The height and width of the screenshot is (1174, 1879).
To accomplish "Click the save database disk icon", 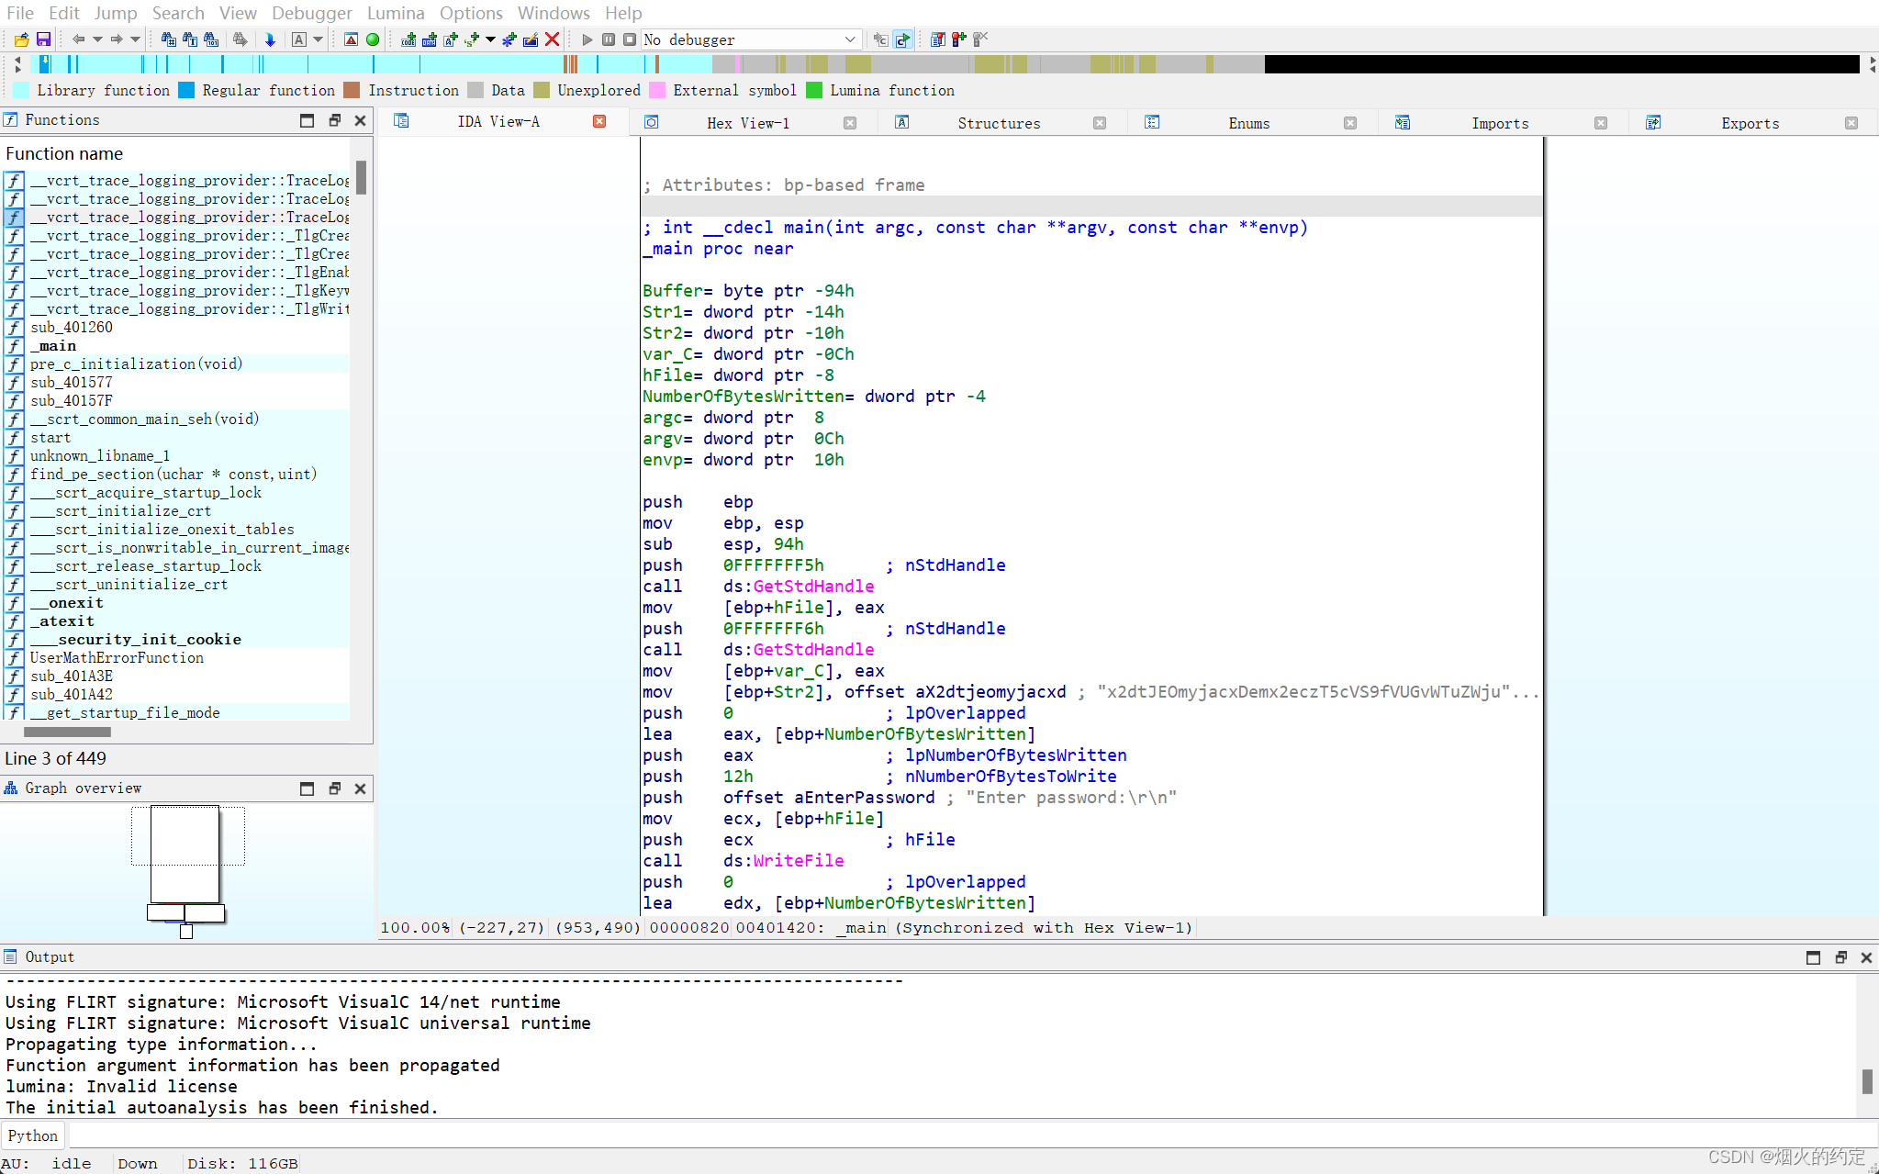I will click(43, 39).
